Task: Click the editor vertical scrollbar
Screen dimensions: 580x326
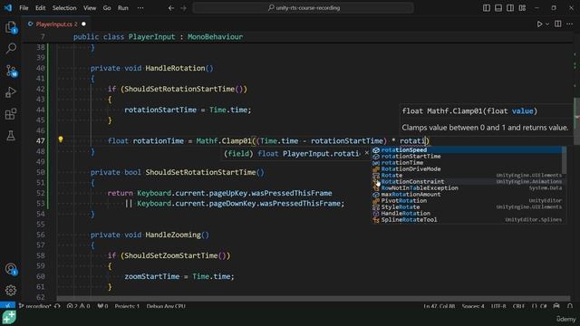Action: [x=576, y=120]
